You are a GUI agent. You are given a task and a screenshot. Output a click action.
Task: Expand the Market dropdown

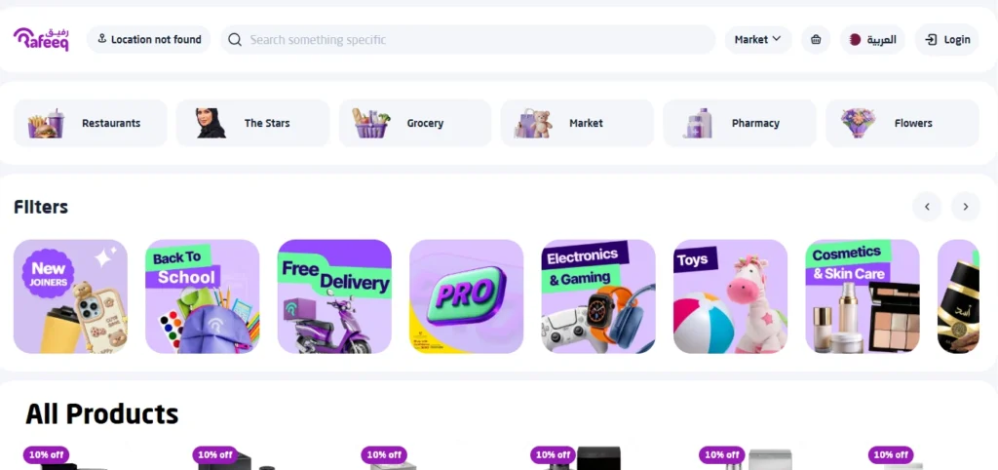(758, 39)
